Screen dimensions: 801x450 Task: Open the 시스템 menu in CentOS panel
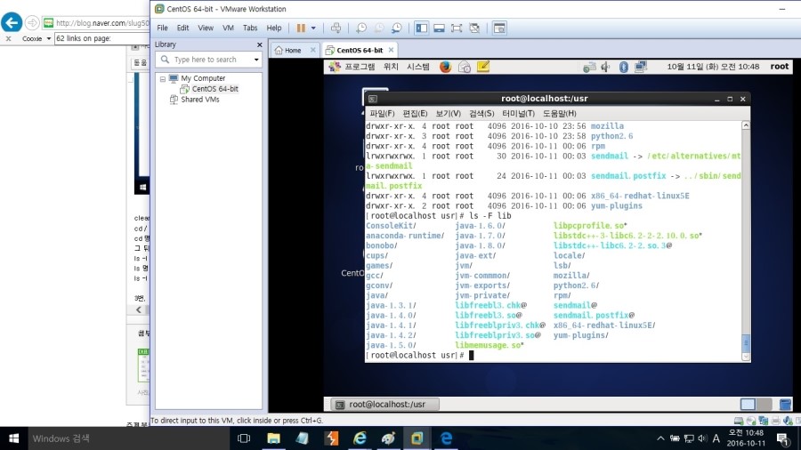418,67
